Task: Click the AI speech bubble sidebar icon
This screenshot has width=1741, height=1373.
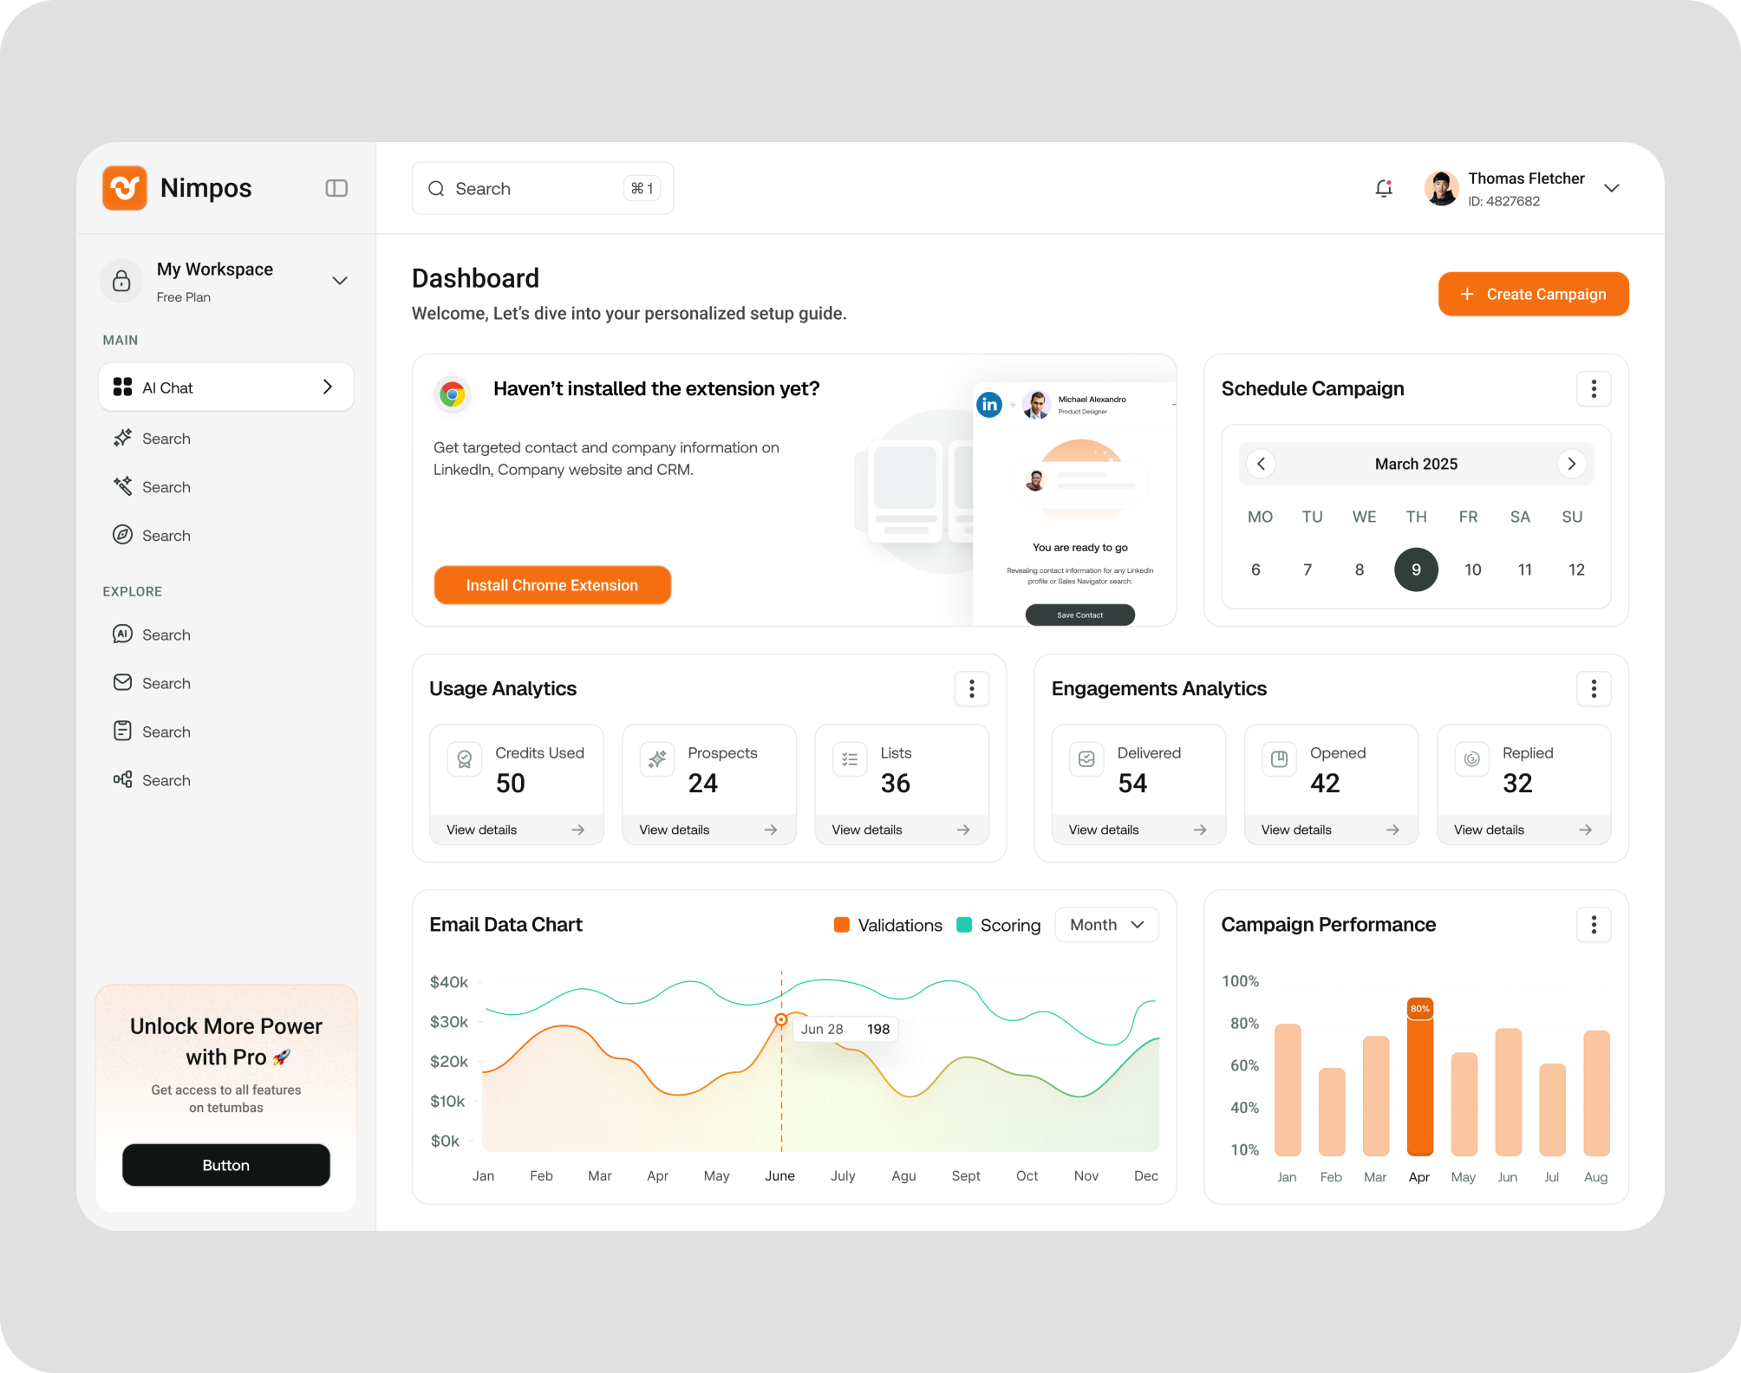Action: [x=122, y=634]
